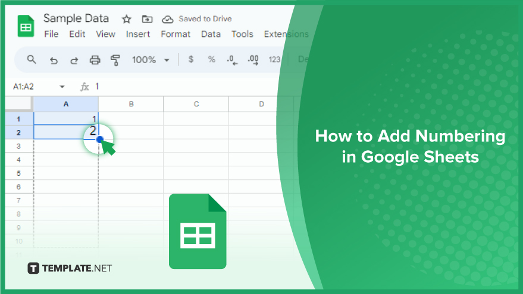
Task: Open the File menu
Action: point(51,34)
